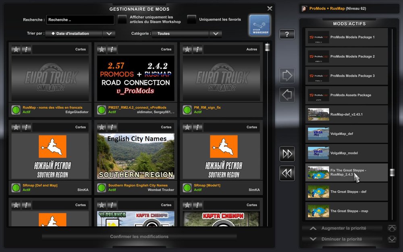Viewport: 403px width, 252px height.
Task: View info icon of PM_RM_sign_fix mod
Action: pos(197,49)
